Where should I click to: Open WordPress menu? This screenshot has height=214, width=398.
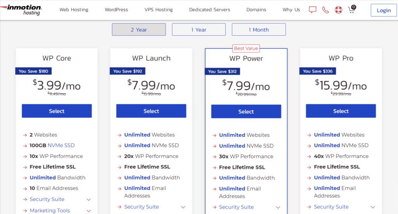point(116,10)
